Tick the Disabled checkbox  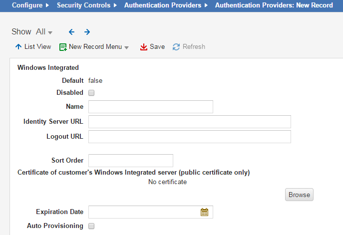91,93
